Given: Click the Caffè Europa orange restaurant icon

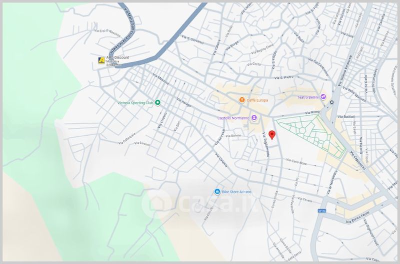Looking at the screenshot, I should [x=241, y=100].
